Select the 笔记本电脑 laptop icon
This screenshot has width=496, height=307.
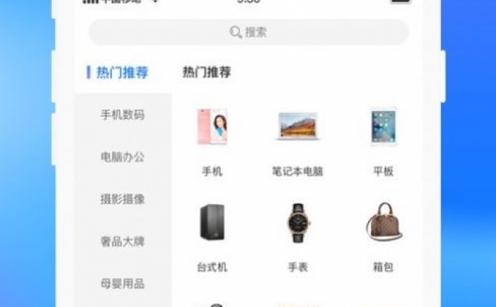(x=298, y=126)
